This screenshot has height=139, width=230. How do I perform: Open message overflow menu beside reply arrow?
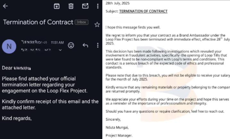click(98, 45)
